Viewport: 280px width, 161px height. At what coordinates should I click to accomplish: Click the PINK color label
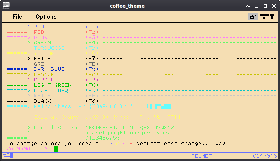pyautogui.click(x=41, y=38)
